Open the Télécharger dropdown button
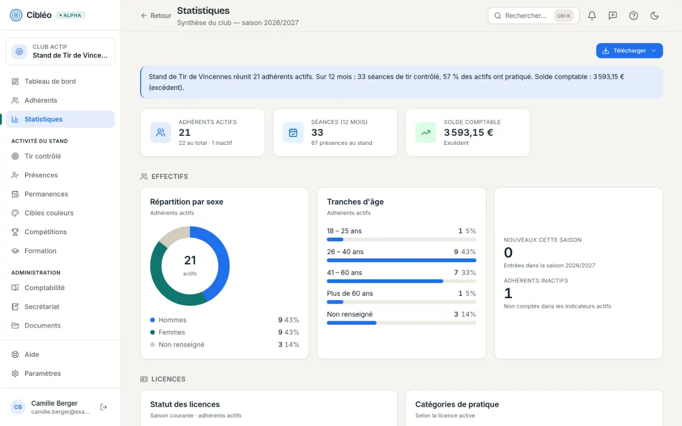This screenshot has width=682, height=426. pyautogui.click(x=629, y=51)
